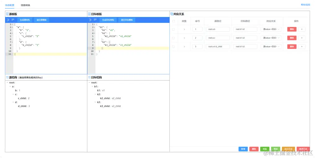Screen dimensions: 315x158
Task: Click the plus icon in row 2
Action: coord(302,38)
